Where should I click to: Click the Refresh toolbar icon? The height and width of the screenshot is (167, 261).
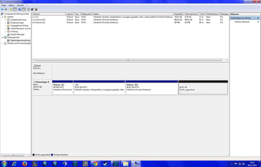pyautogui.click(x=28, y=9)
